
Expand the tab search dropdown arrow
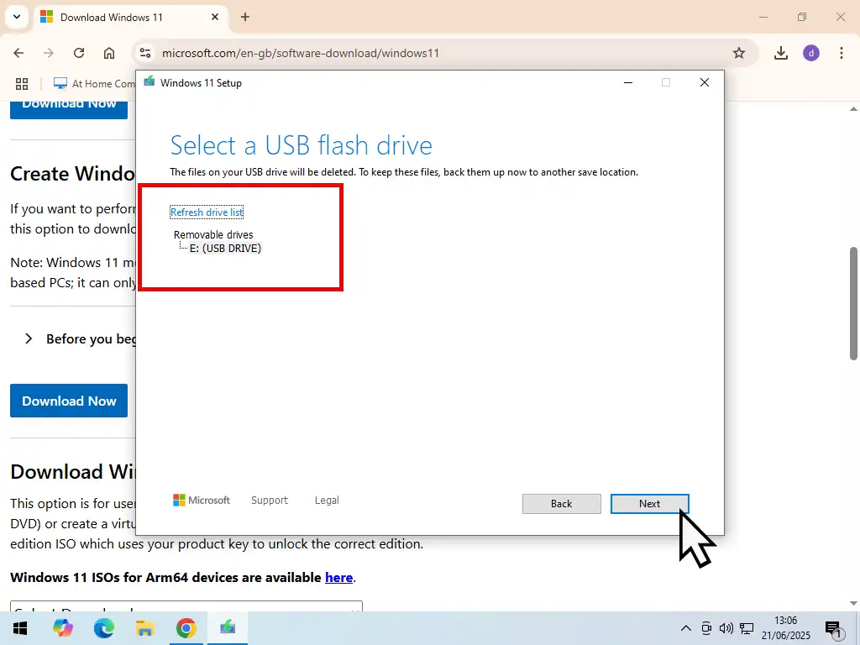coord(16,17)
